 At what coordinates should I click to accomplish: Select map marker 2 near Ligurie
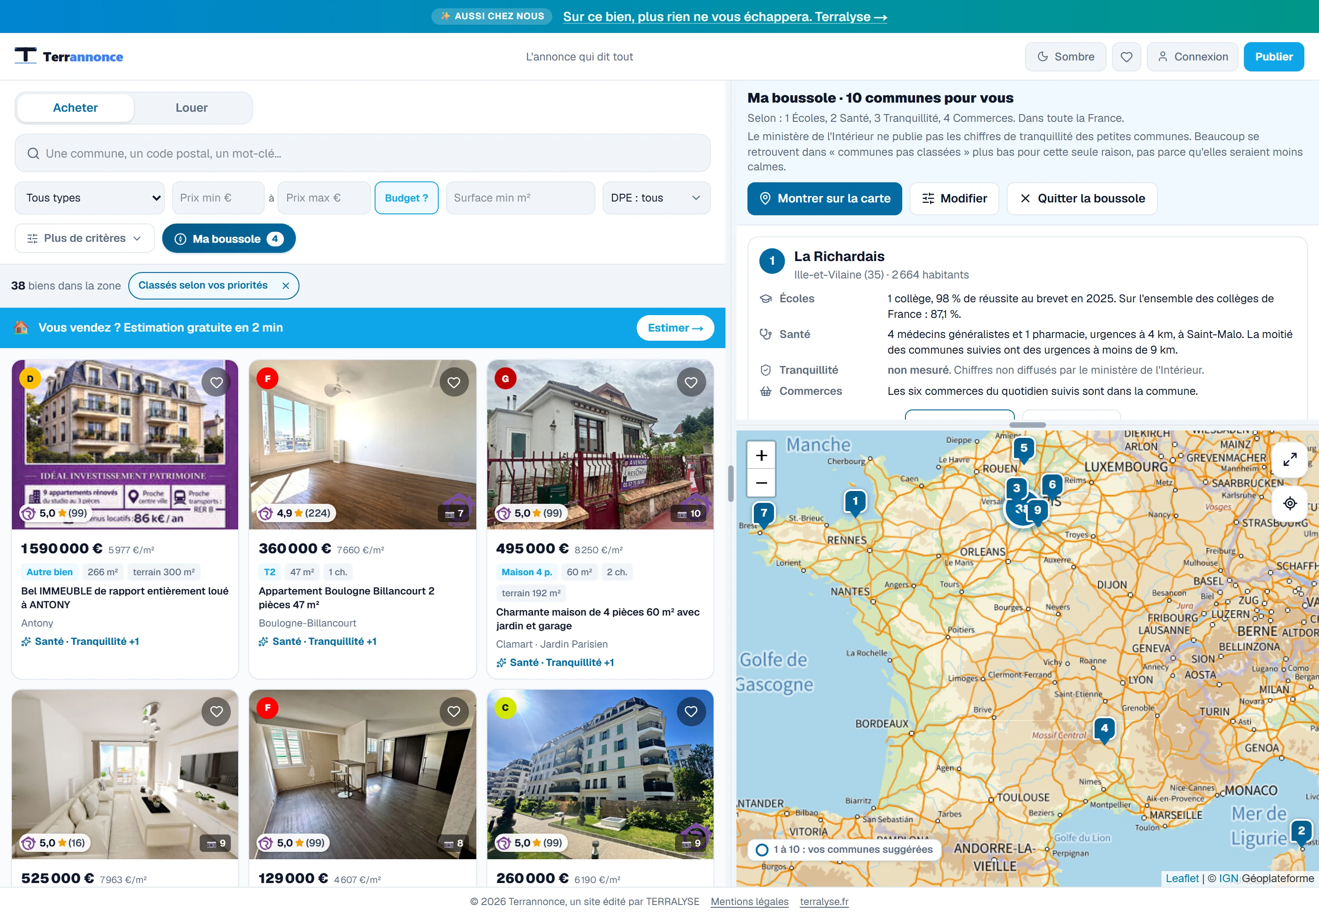pyautogui.click(x=1301, y=832)
